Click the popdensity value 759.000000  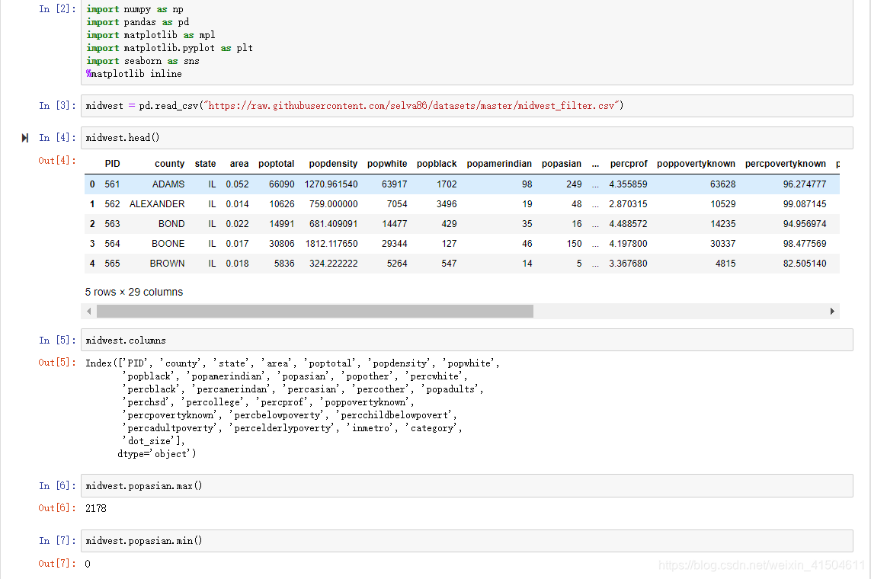(333, 204)
